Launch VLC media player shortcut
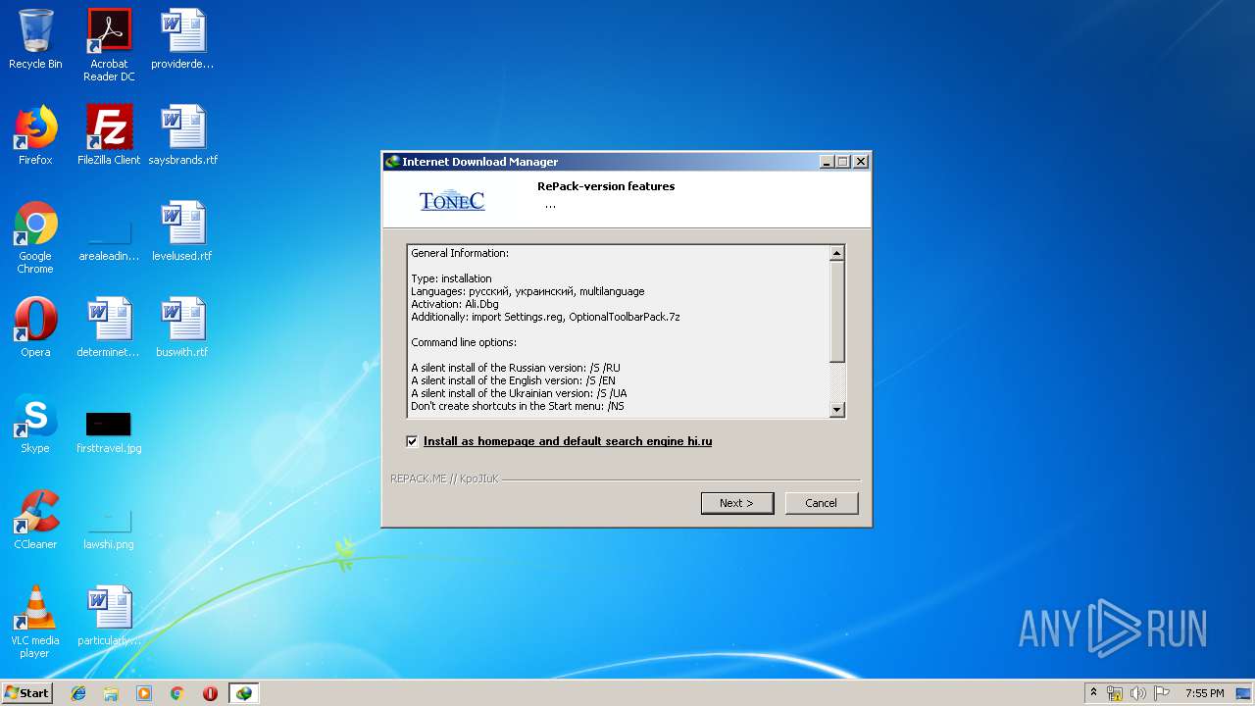1255x706 pixels. click(x=35, y=622)
